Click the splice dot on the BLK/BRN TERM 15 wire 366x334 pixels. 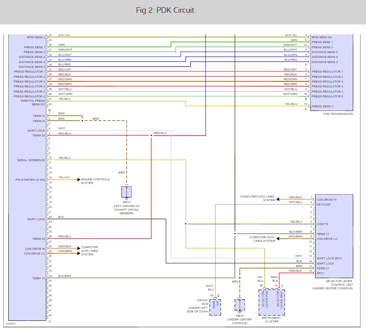(235, 233)
